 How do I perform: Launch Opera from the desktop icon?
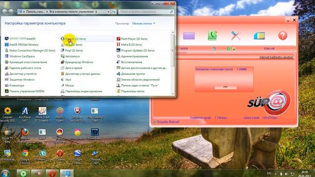tap(60, 155)
